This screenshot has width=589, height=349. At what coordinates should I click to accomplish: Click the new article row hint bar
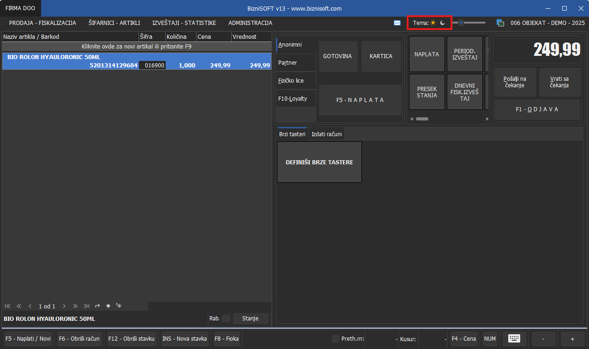137,47
